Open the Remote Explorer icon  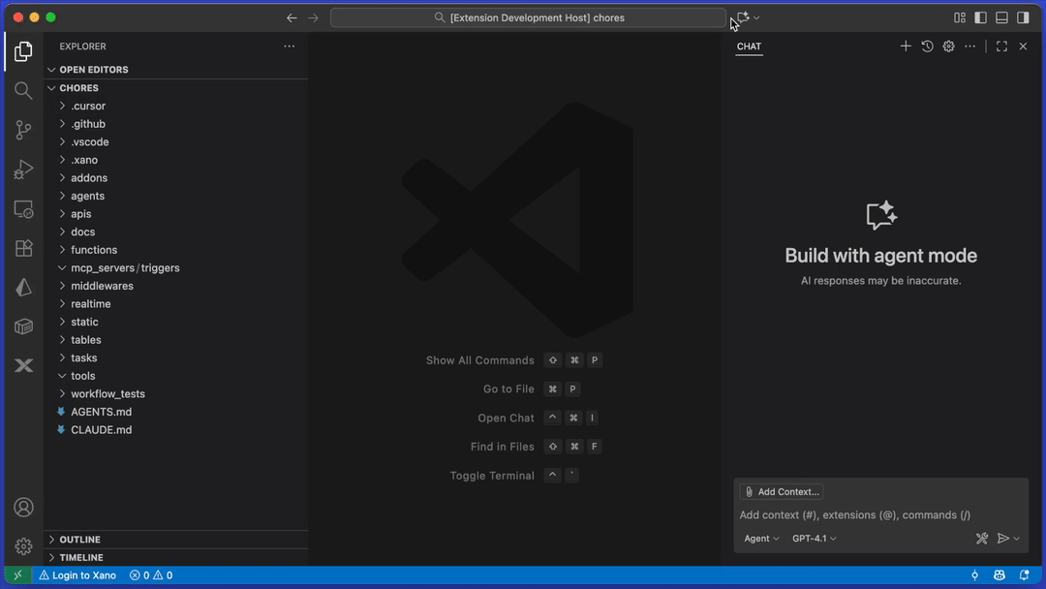(x=23, y=209)
